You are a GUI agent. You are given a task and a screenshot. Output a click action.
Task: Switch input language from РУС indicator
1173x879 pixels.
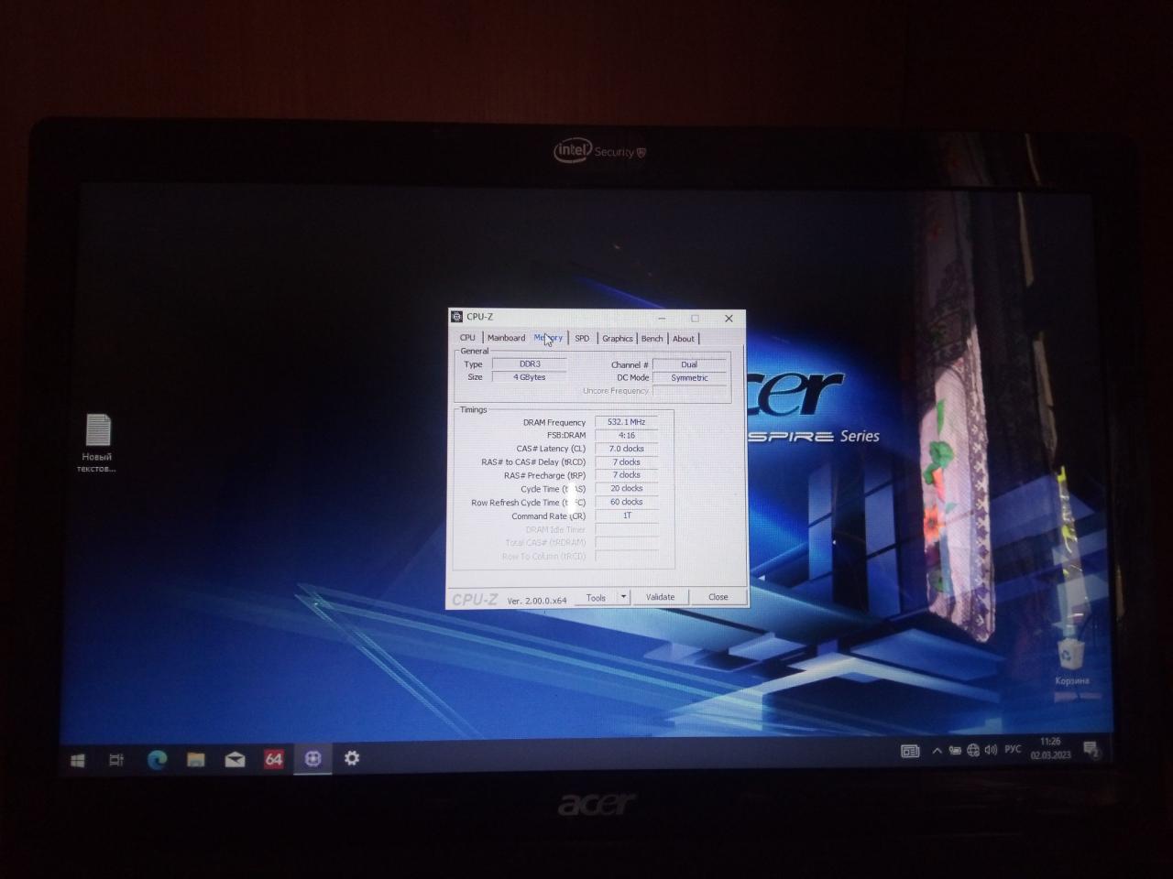click(1013, 750)
